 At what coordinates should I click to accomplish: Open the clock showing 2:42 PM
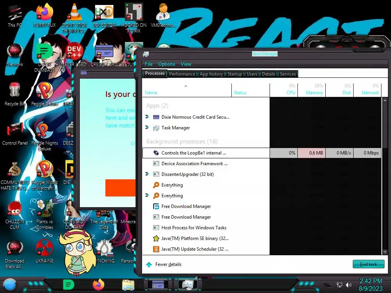coord(370,285)
